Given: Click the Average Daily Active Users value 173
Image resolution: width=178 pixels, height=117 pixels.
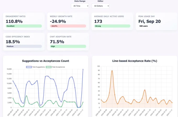Looking at the screenshot, I should click(x=98, y=21).
